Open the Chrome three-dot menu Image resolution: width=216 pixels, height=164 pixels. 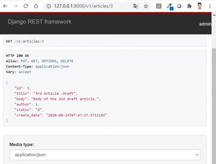tap(210, 6)
